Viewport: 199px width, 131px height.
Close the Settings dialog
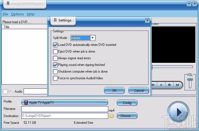click(x=147, y=20)
